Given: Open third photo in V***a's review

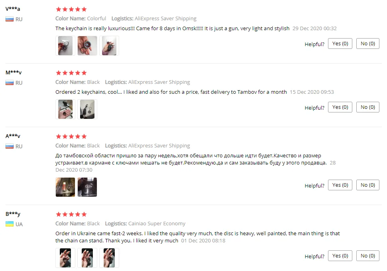Looking at the screenshot, I should (109, 46).
